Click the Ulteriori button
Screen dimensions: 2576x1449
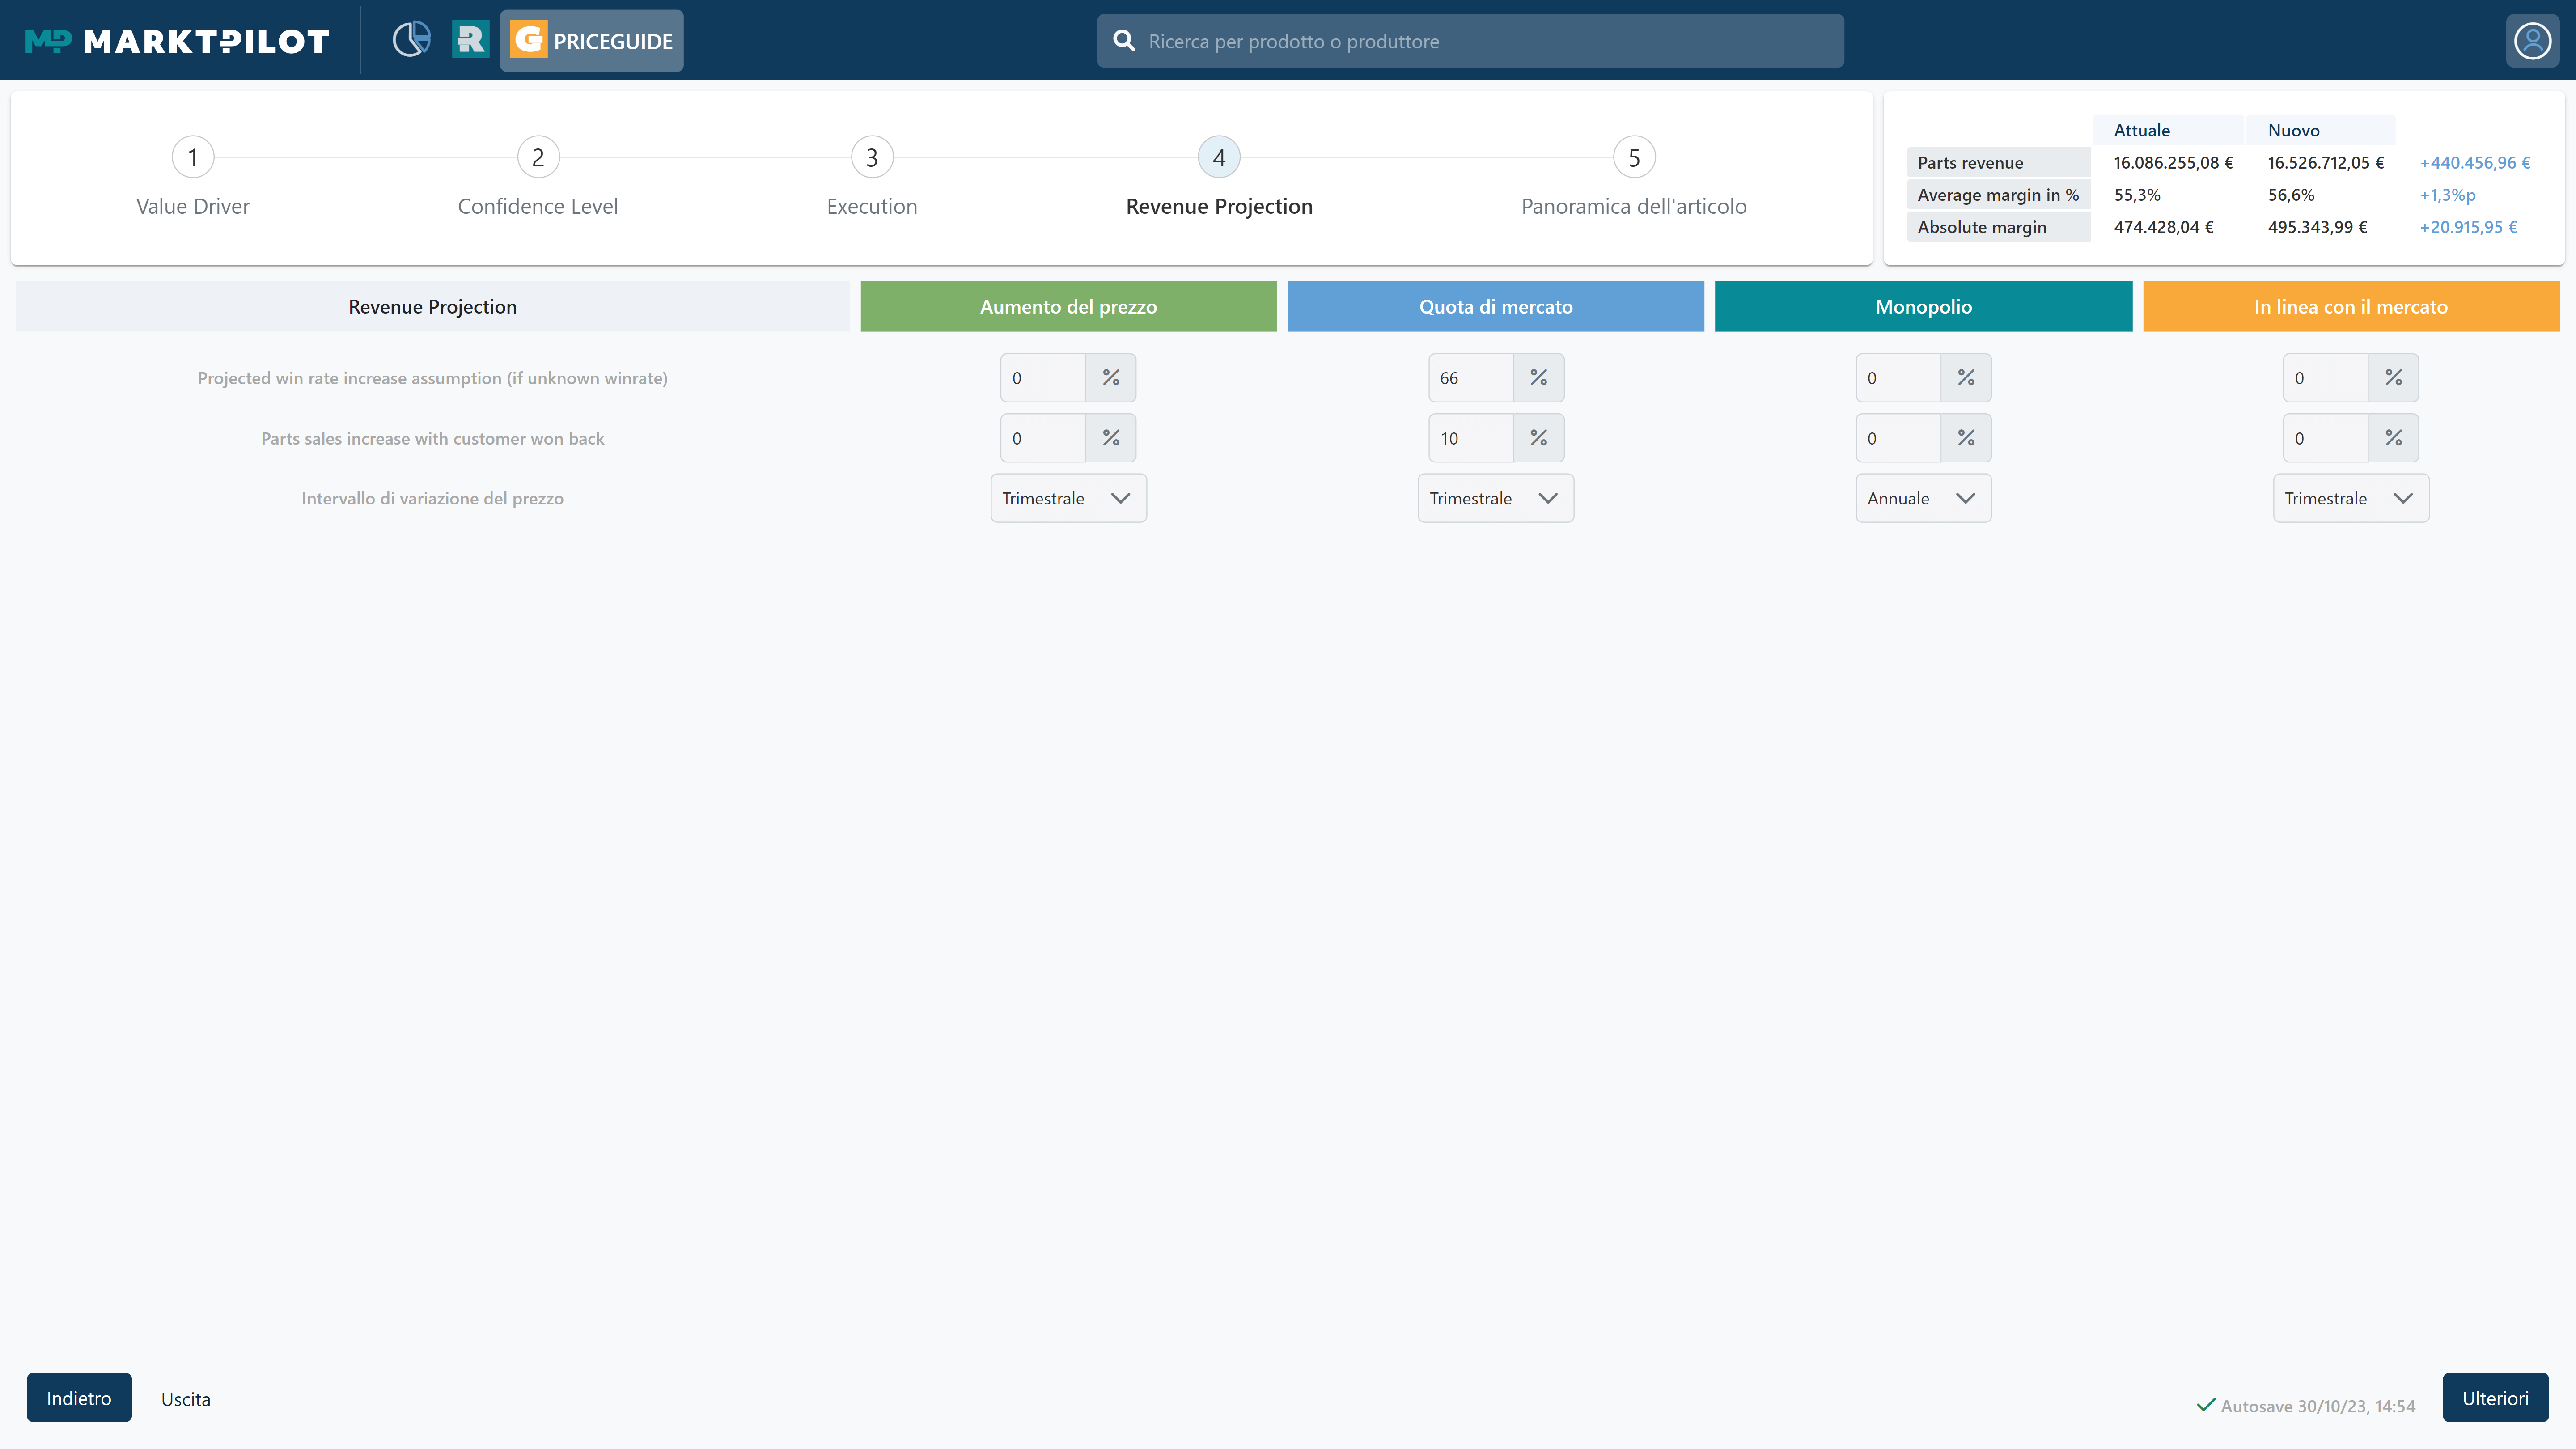(x=2495, y=1398)
